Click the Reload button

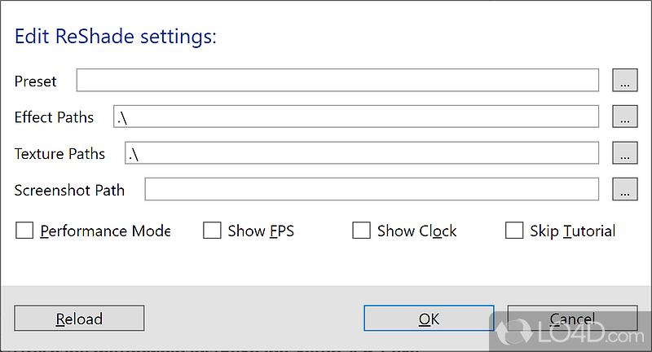coord(79,319)
